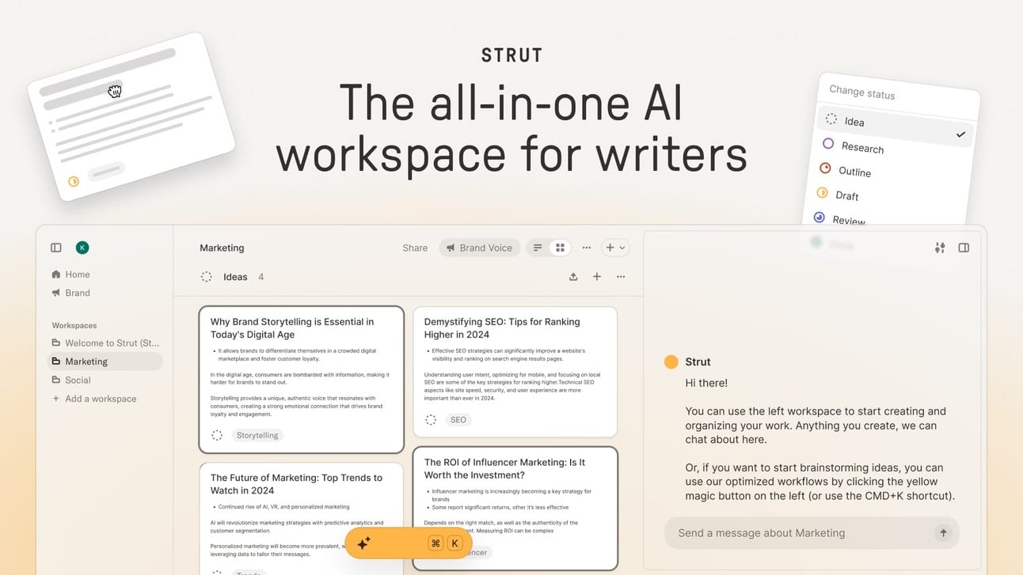Click the yellow Strut avatar dot
The image size is (1023, 575).
click(671, 361)
